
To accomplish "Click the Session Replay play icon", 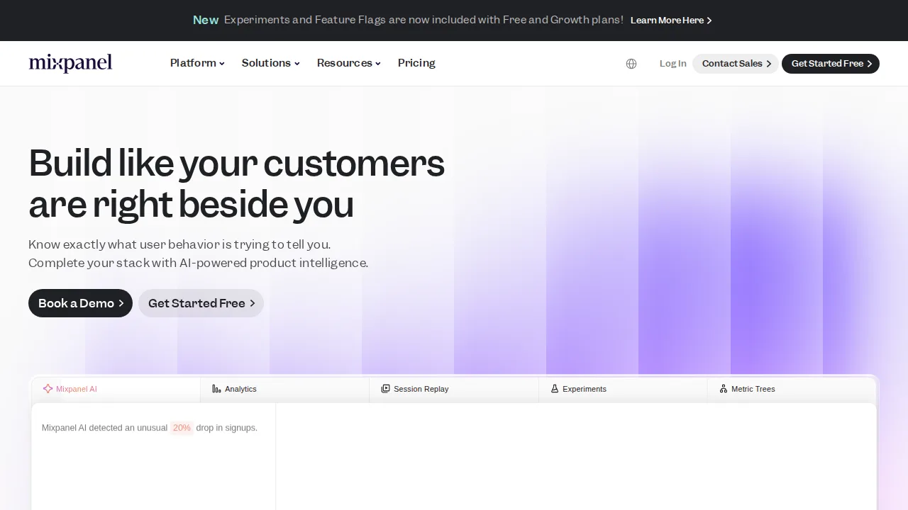I will tap(385, 389).
